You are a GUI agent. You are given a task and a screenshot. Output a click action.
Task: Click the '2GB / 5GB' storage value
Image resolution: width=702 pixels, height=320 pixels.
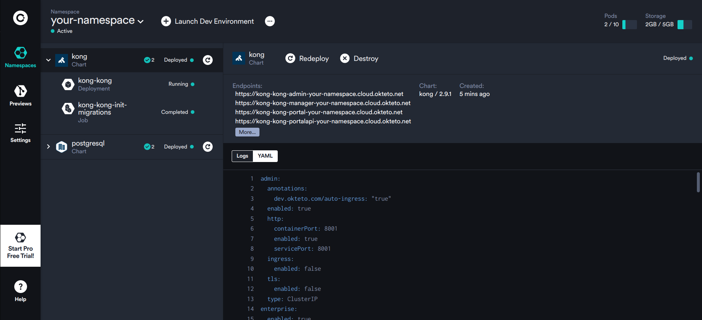[659, 24]
